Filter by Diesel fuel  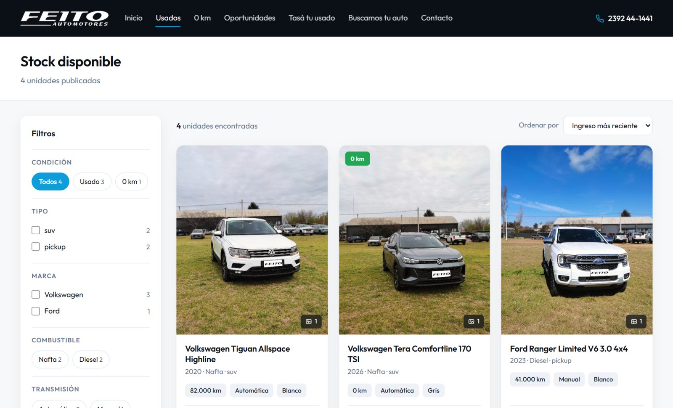(91, 360)
